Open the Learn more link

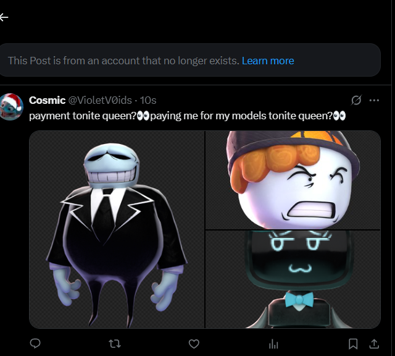[268, 61]
